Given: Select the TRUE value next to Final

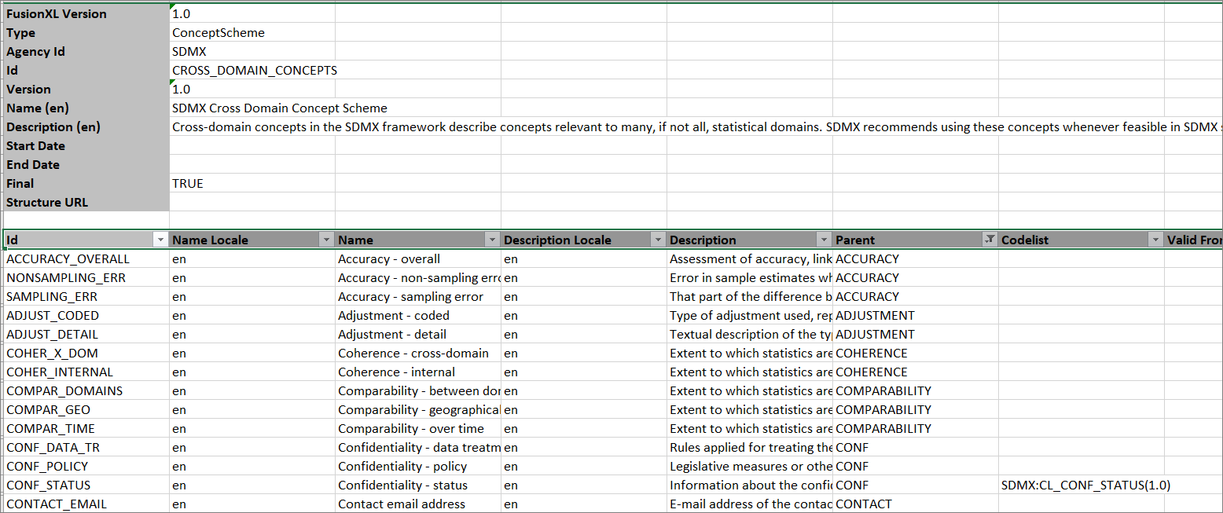Looking at the screenshot, I should point(188,184).
